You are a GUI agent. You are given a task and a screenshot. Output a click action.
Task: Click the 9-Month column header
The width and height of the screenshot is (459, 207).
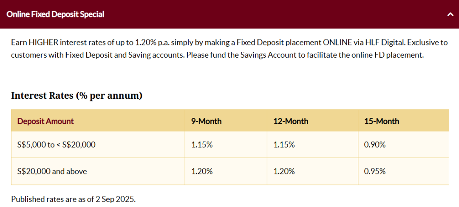[207, 121]
